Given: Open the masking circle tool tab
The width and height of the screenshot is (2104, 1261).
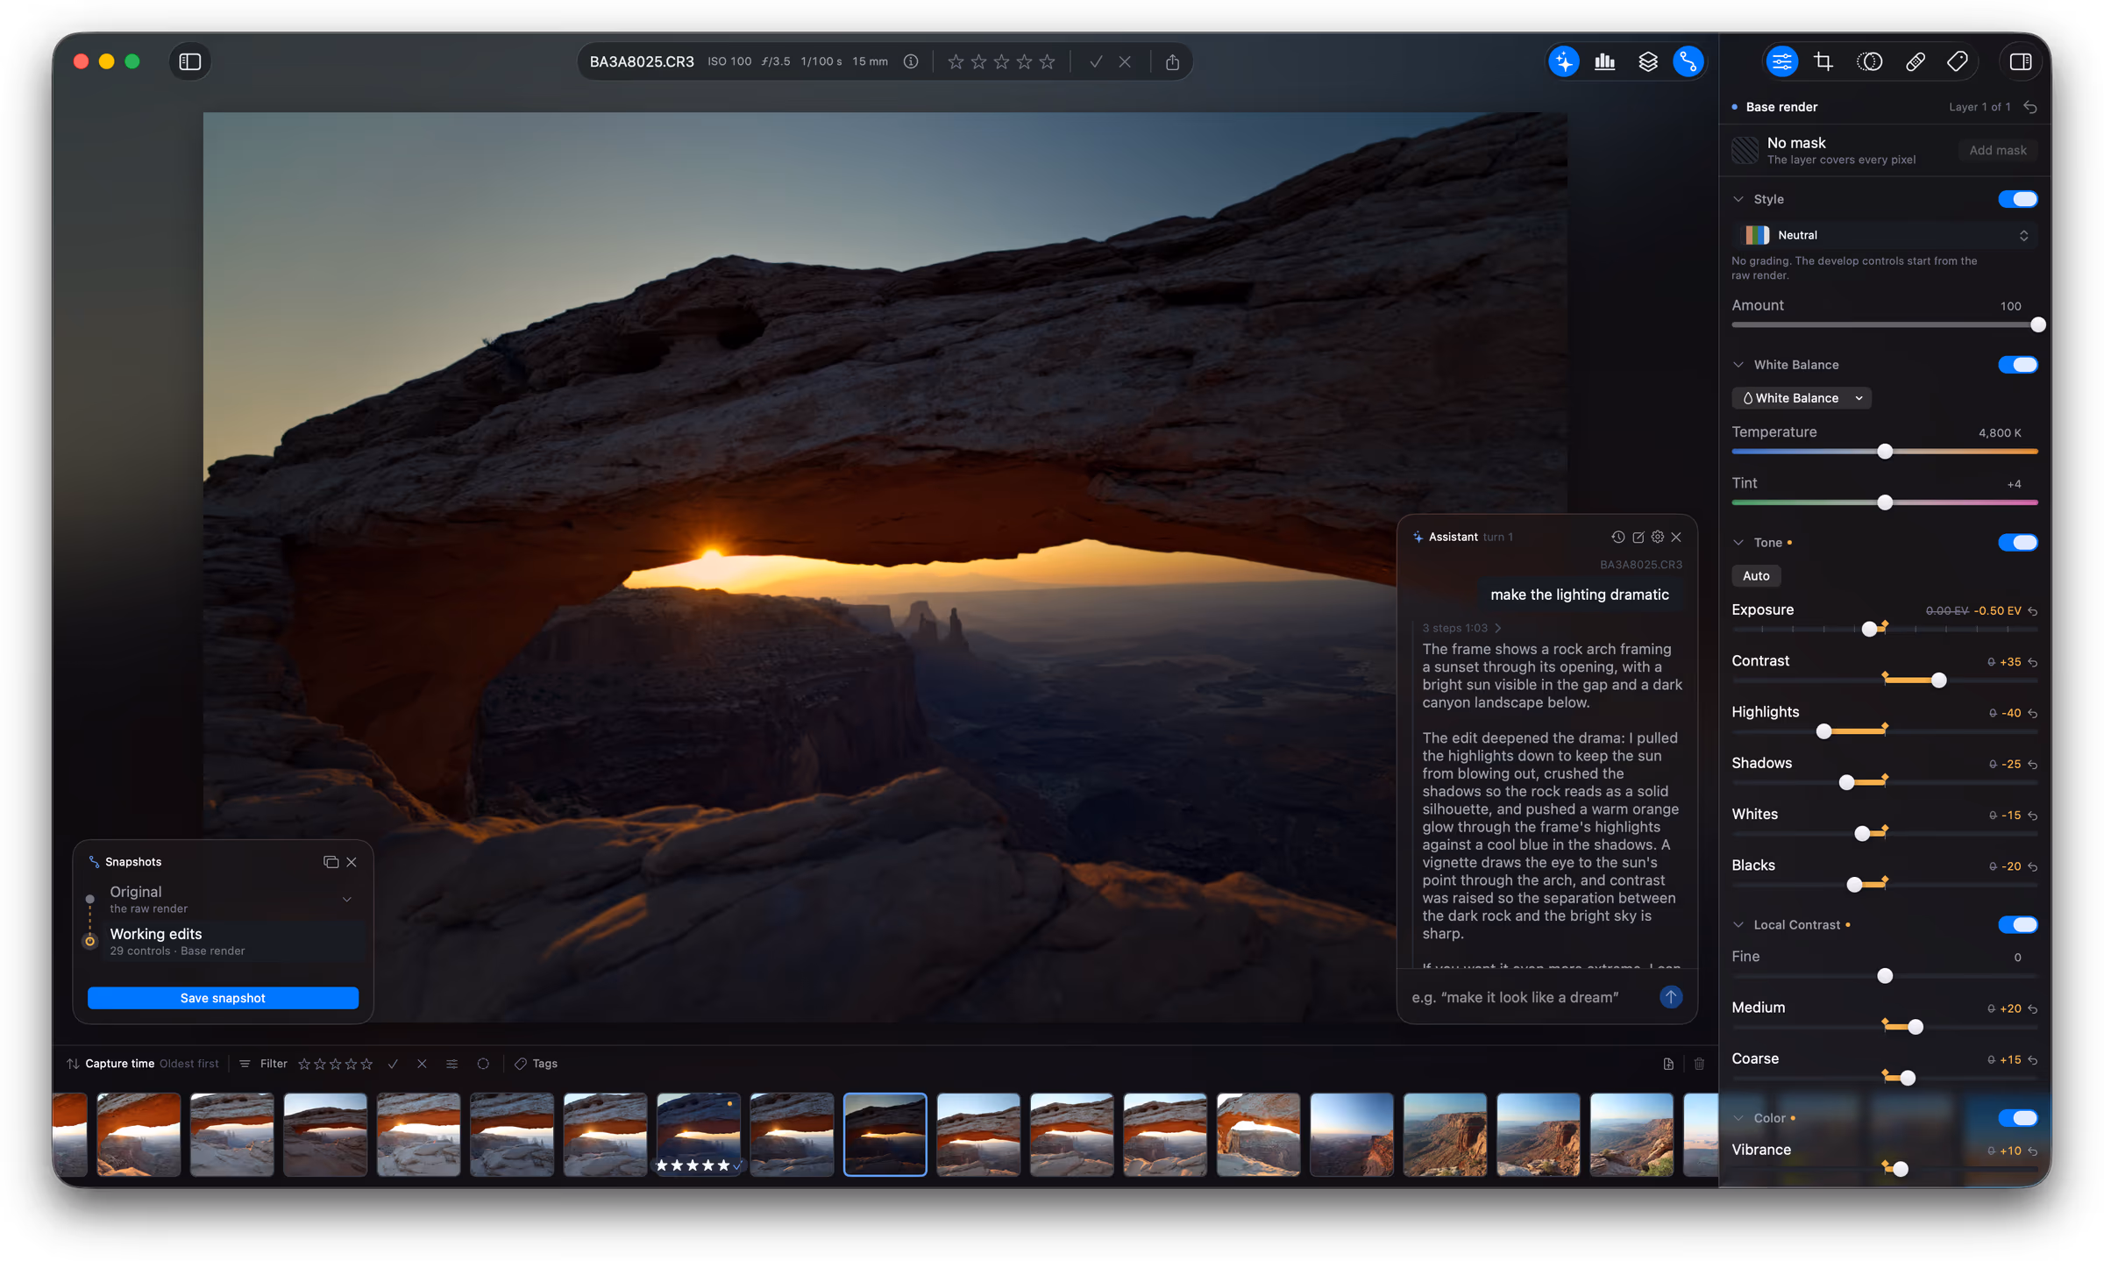Looking at the screenshot, I should (1869, 61).
